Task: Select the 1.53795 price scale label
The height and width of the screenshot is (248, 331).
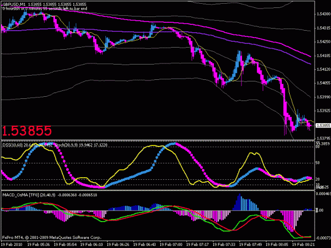Action: pos(323,138)
